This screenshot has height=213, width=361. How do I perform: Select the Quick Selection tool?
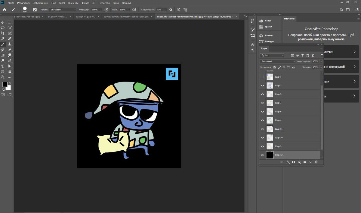[10, 28]
